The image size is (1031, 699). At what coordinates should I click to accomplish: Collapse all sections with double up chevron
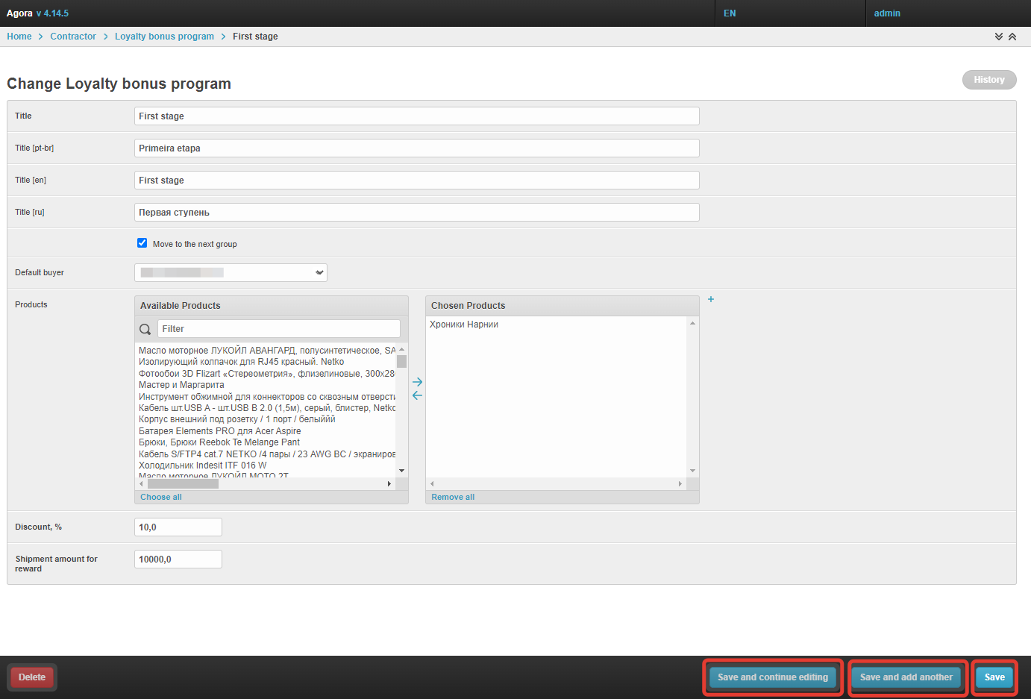[1012, 37]
